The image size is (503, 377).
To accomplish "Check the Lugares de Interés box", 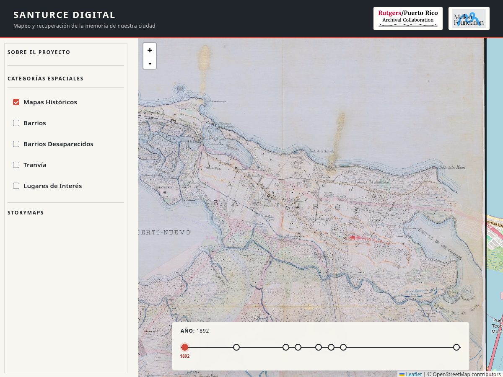I will coord(16,186).
